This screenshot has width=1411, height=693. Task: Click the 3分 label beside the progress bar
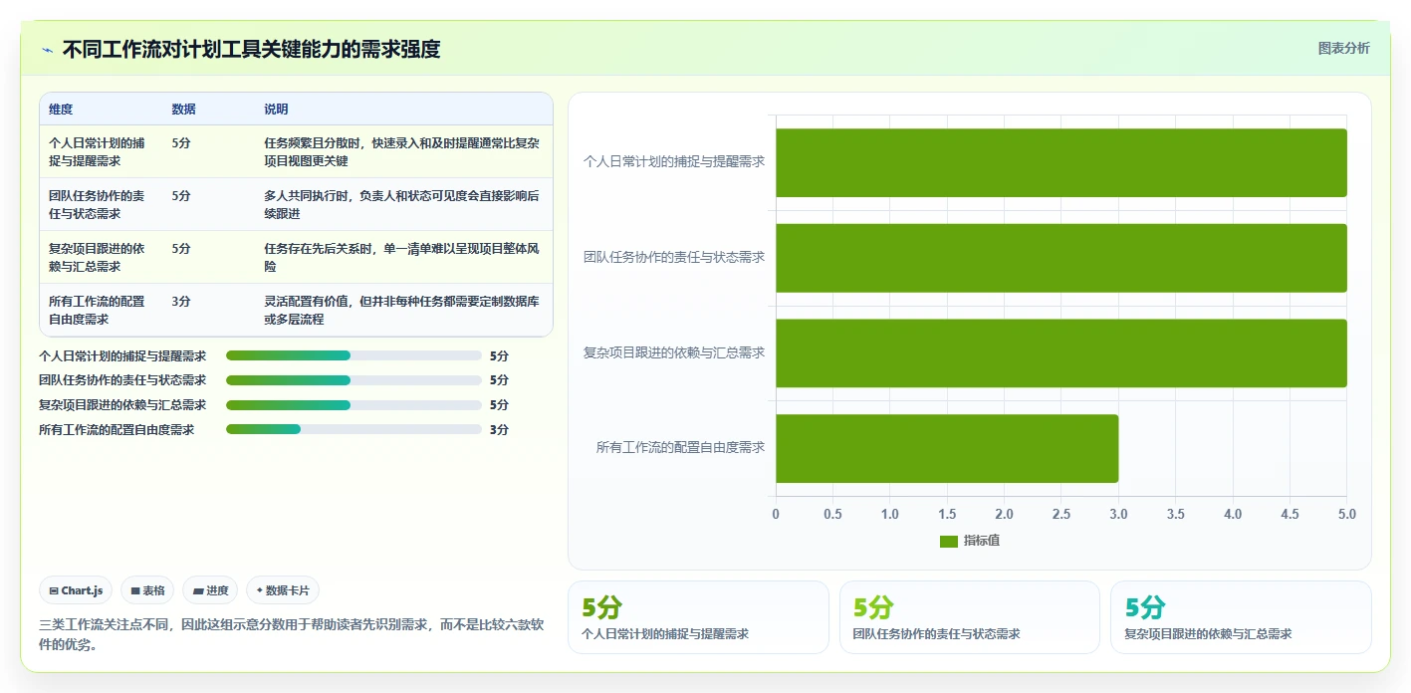coord(499,429)
